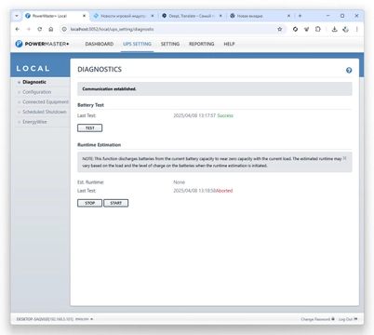Image resolution: width=374 pixels, height=335 pixels.
Task: Select Configuration in the sidebar
Action: pos(36,92)
